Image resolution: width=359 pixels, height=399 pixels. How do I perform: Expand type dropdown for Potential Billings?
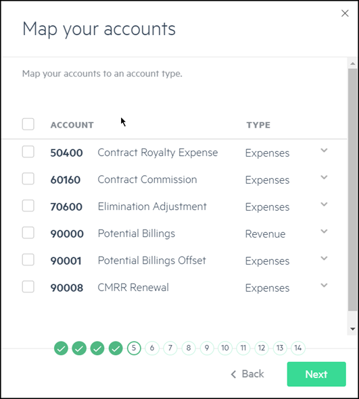324,232
